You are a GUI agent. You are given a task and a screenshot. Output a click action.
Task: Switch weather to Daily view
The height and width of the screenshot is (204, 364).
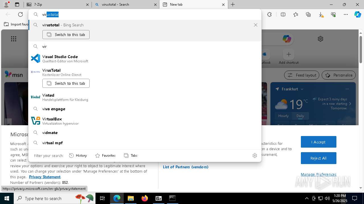(x=300, y=116)
